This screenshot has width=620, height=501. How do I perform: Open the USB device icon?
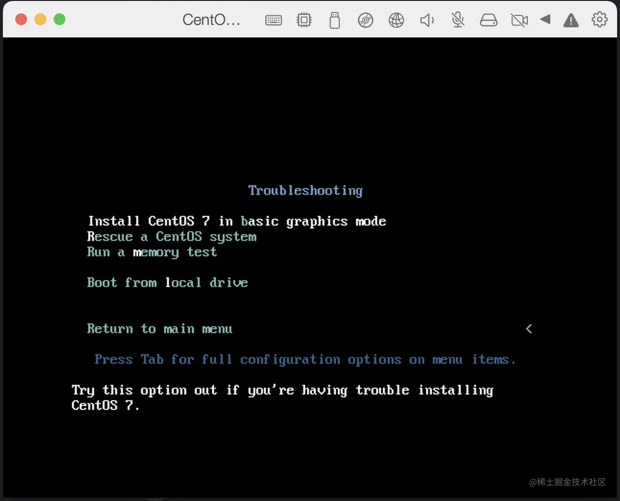[335, 20]
